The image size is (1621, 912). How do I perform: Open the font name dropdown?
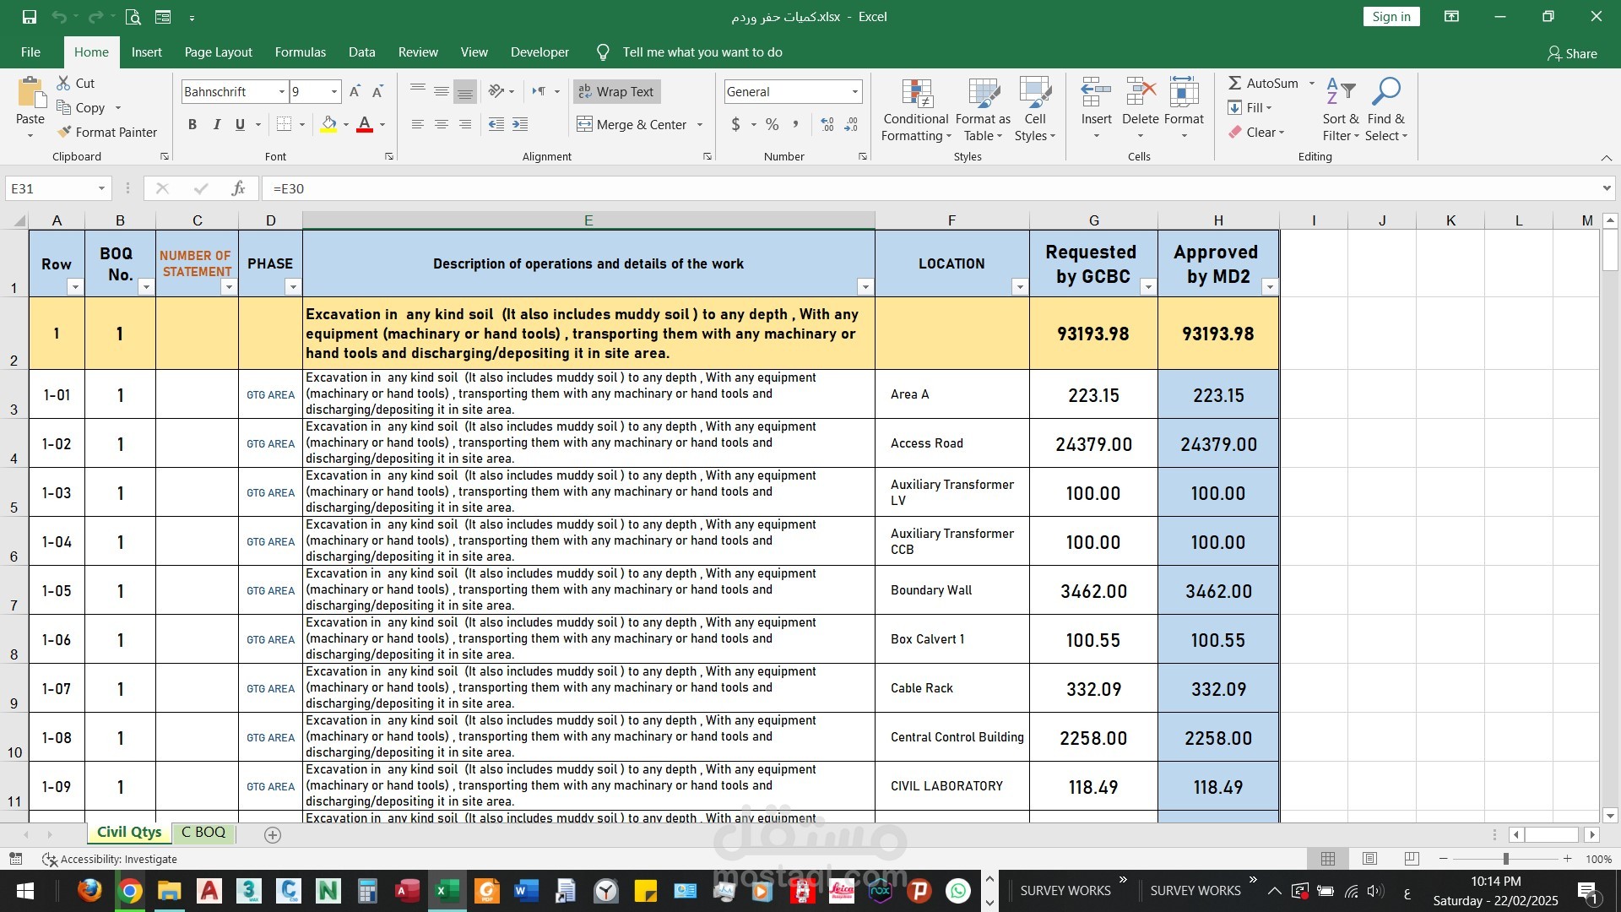pyautogui.click(x=282, y=91)
